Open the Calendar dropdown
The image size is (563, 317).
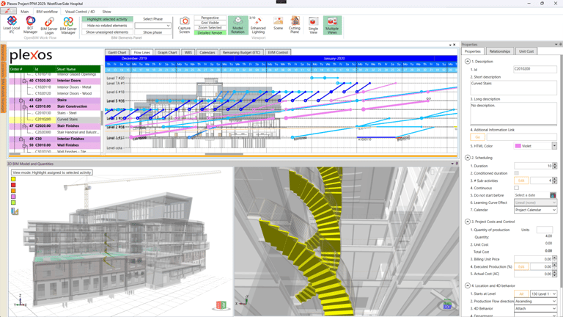click(x=535, y=210)
